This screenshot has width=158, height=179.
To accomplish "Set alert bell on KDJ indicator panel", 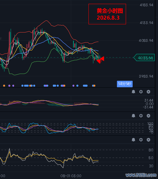I will (133, 116).
